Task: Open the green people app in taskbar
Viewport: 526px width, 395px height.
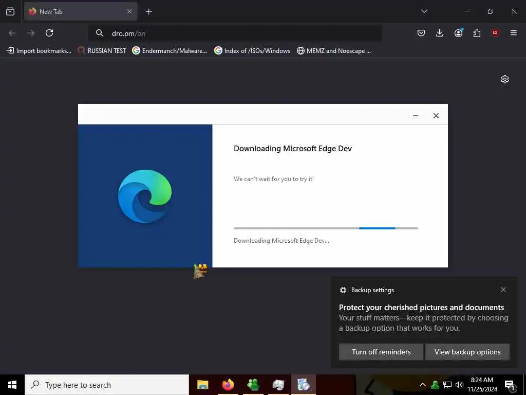Action: click(x=253, y=385)
